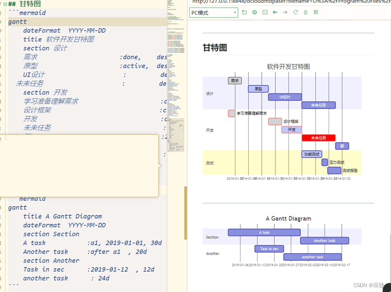Viewport: 391px width, 292px height.
Task: Go forward with the right arrow icon
Action: 285,13
